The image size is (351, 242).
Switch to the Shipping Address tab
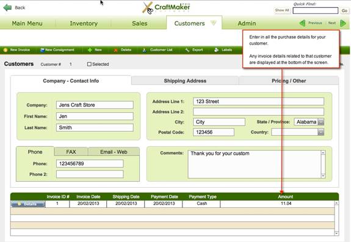pyautogui.click(x=185, y=80)
